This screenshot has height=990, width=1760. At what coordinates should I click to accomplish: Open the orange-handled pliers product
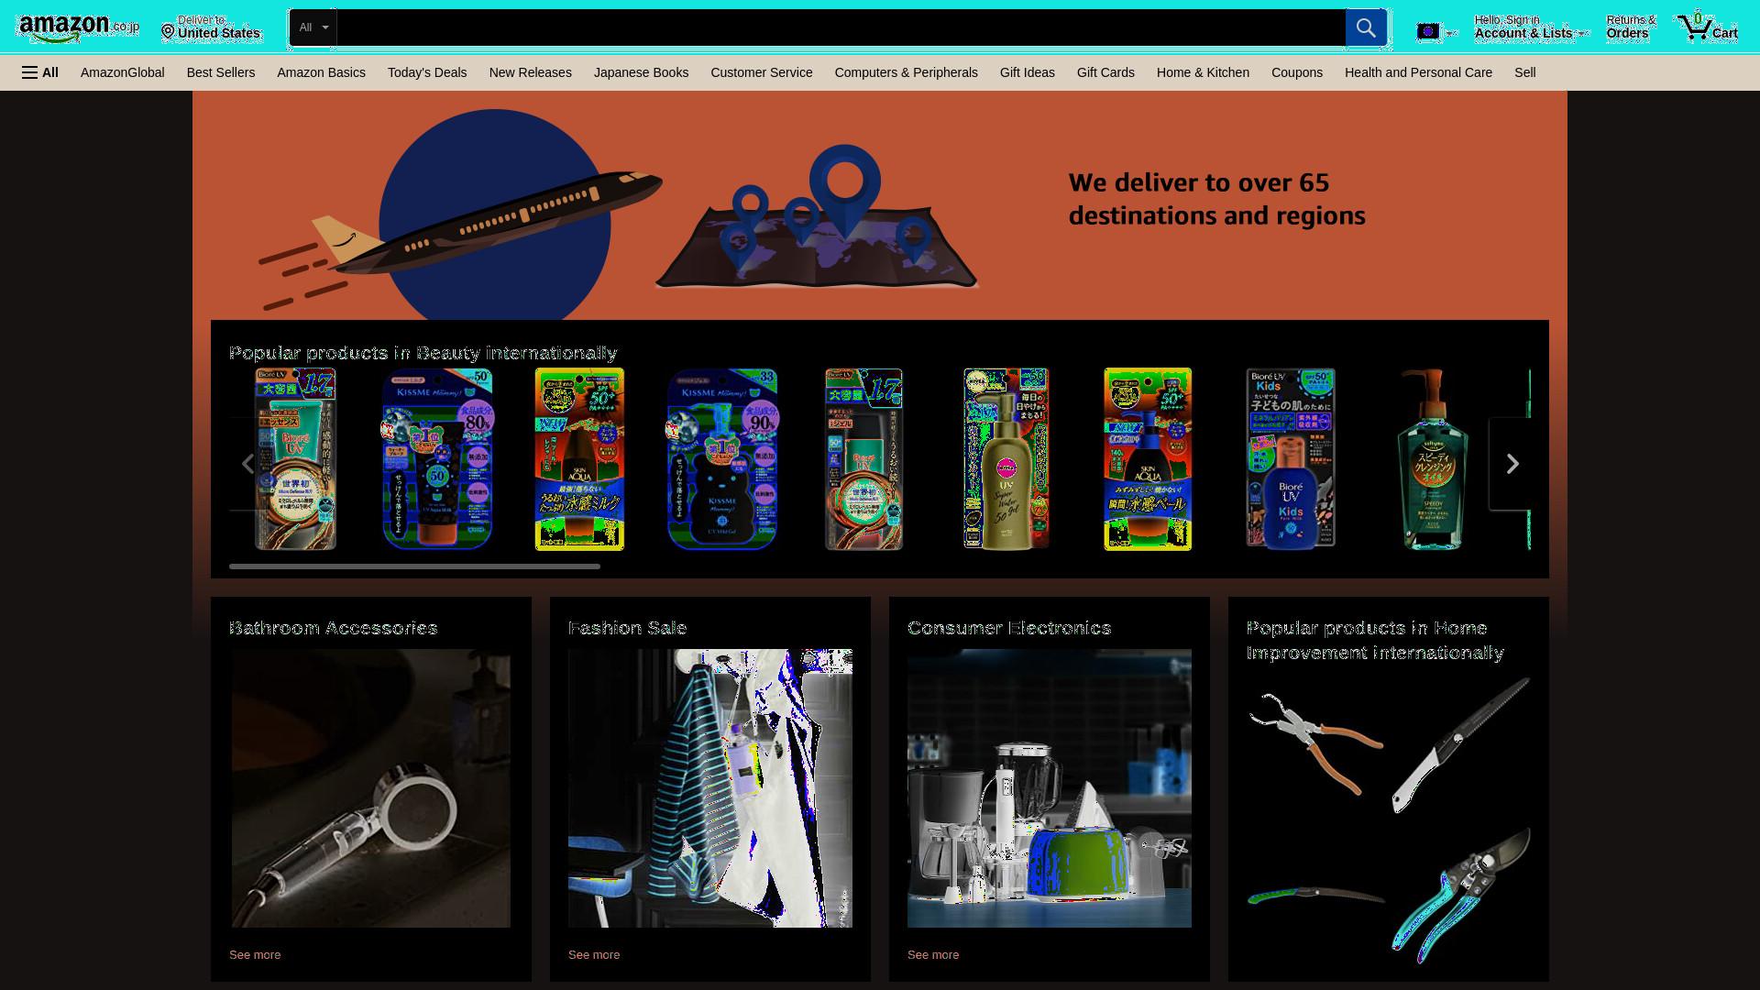pos(1315,744)
